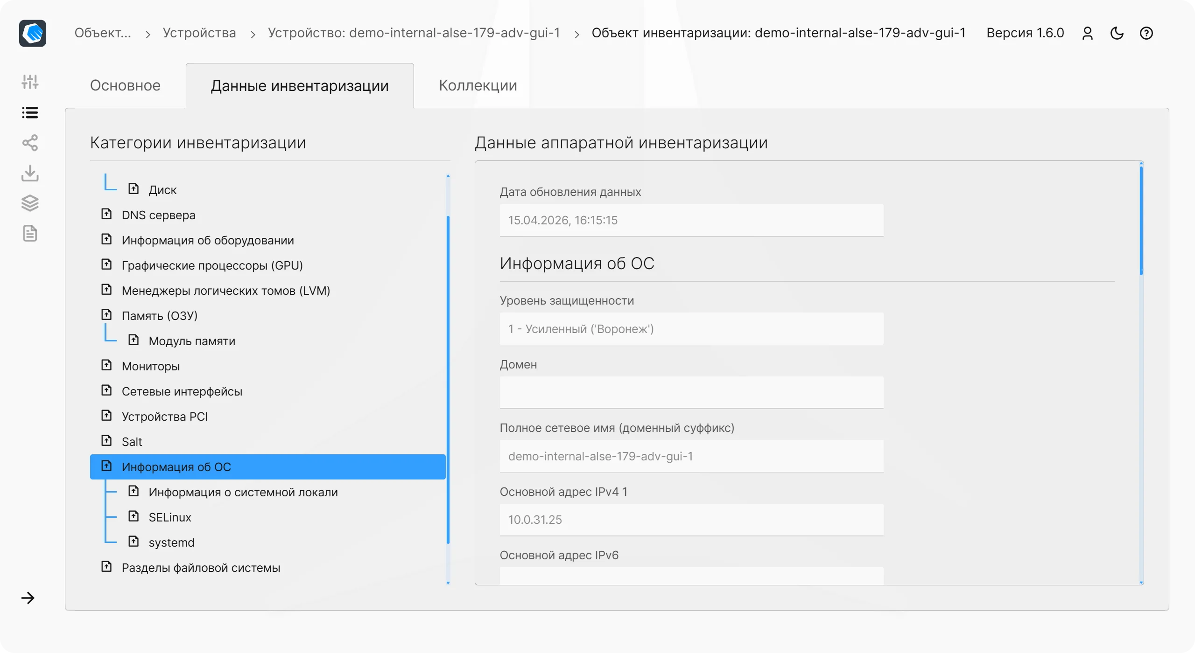Switch to the Коллекции tab
This screenshot has height=653, width=1195.
tap(478, 86)
